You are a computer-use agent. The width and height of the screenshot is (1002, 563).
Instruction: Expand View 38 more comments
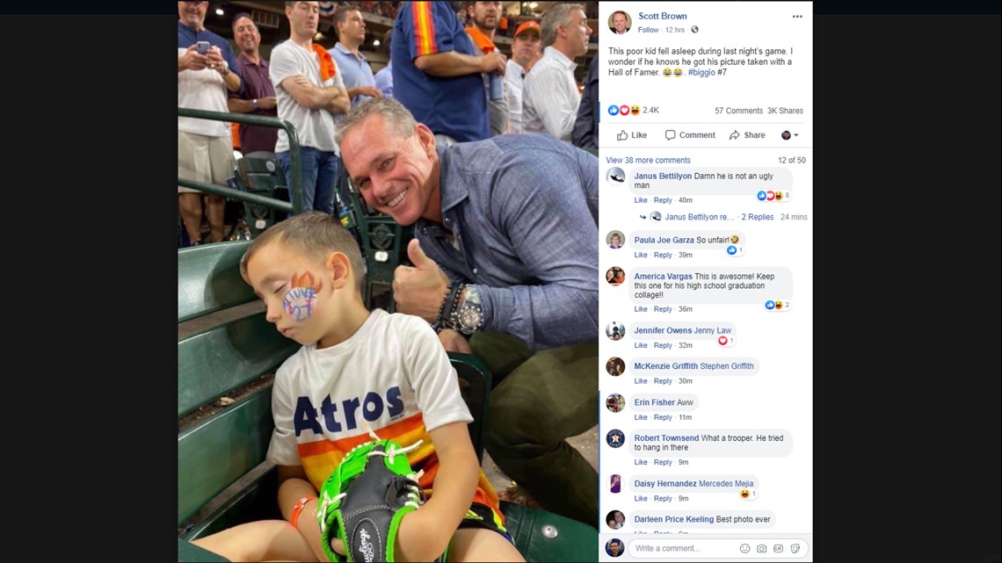pos(648,160)
